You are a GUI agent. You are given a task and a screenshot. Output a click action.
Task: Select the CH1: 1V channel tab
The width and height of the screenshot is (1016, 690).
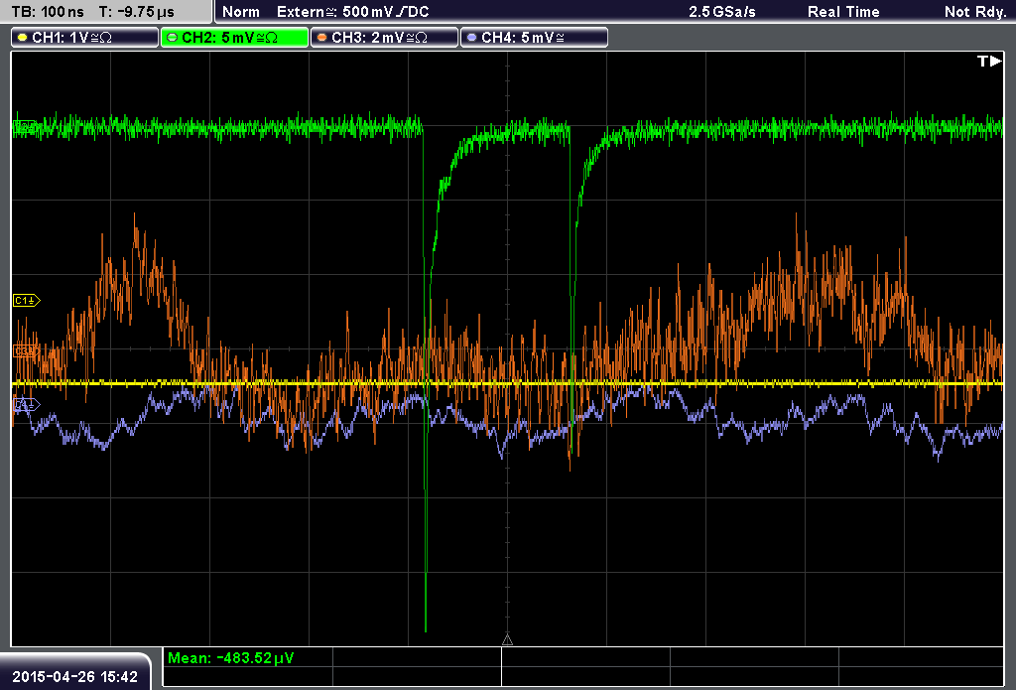click(x=84, y=38)
